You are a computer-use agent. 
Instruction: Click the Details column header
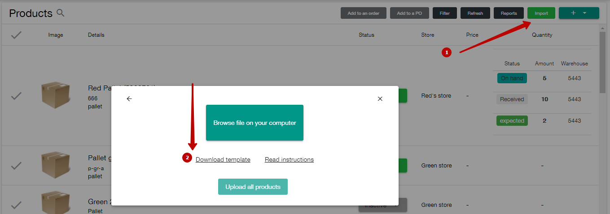[96, 35]
